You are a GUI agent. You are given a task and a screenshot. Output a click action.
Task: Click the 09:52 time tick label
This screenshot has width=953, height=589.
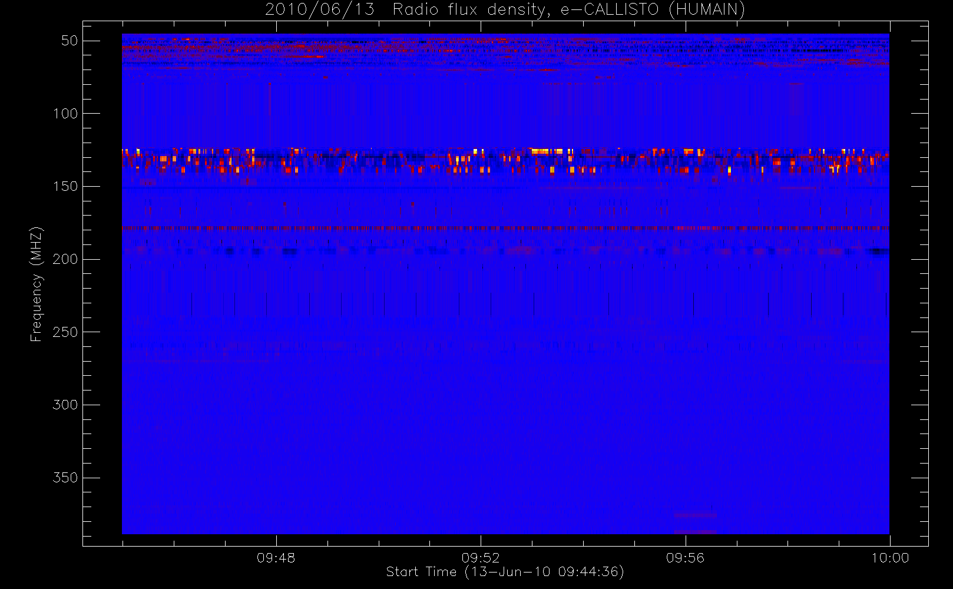point(481,558)
